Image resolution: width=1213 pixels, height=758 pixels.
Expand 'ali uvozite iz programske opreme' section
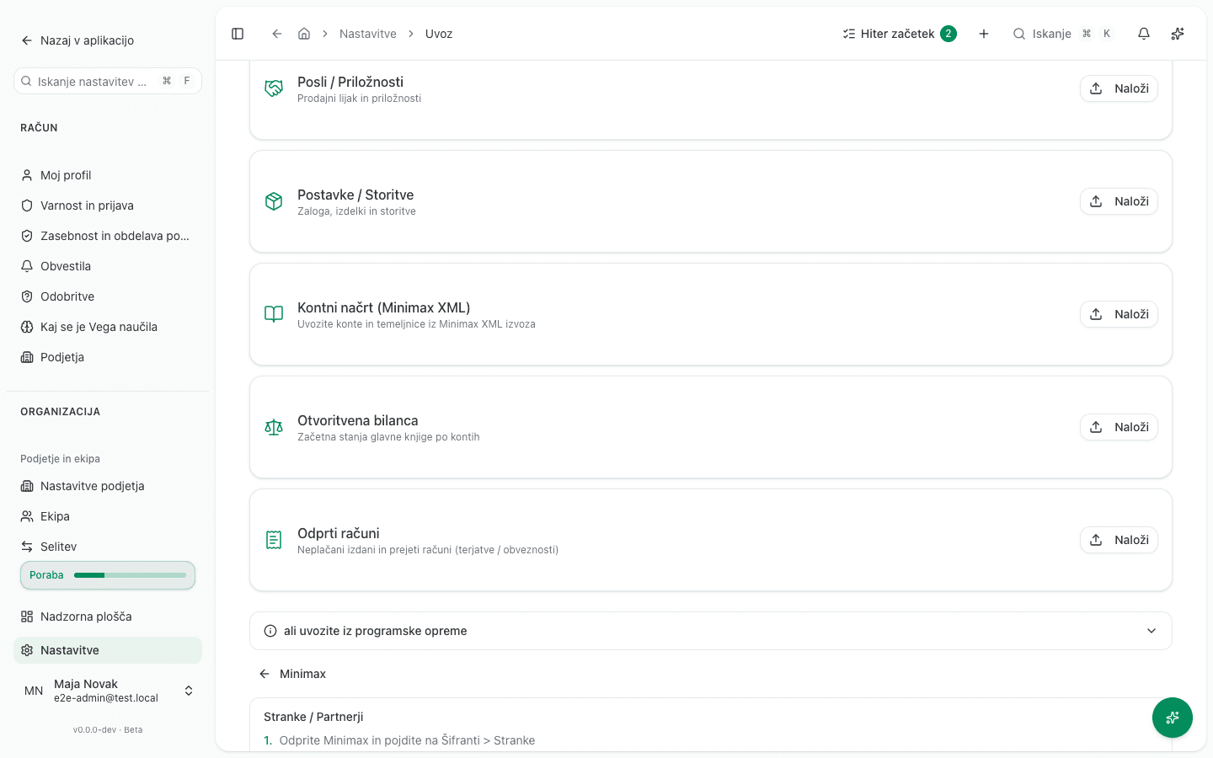click(x=711, y=631)
